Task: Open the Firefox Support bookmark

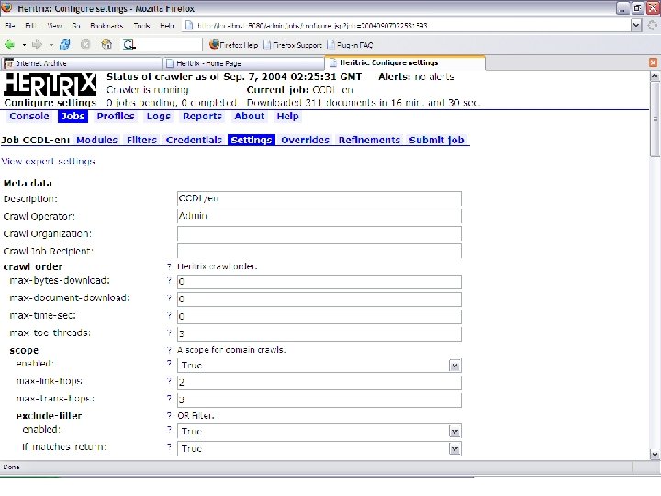Action: (293, 45)
